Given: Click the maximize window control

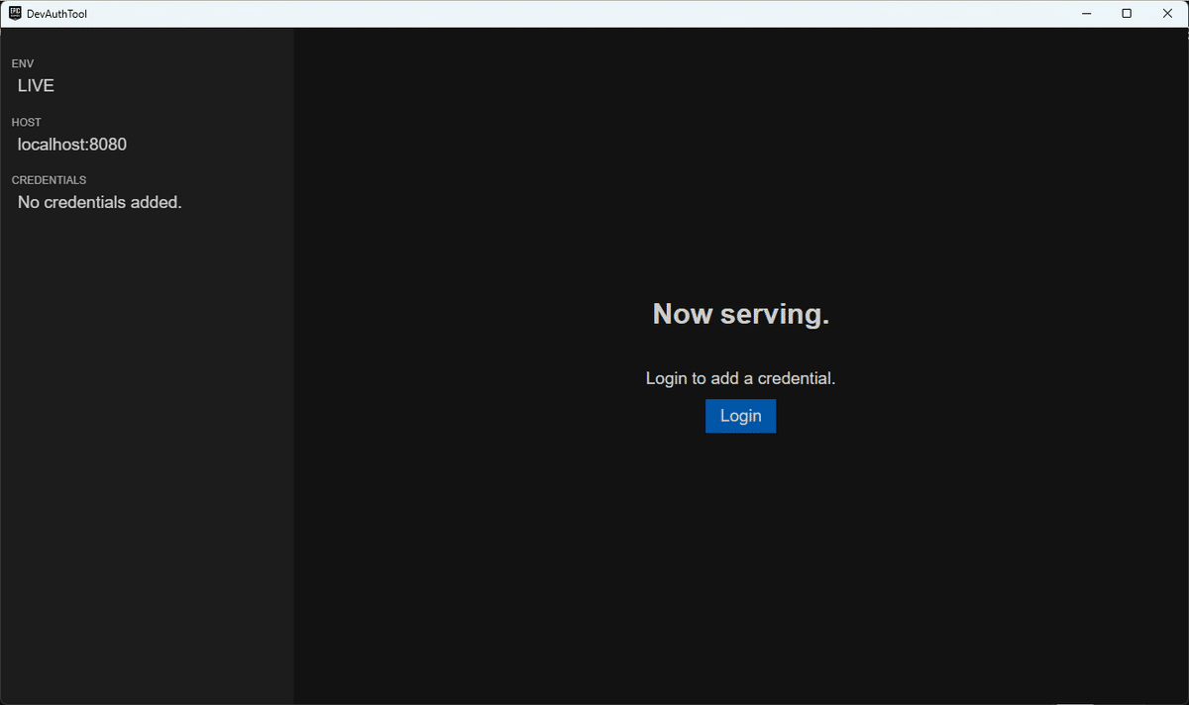Looking at the screenshot, I should tap(1127, 13).
